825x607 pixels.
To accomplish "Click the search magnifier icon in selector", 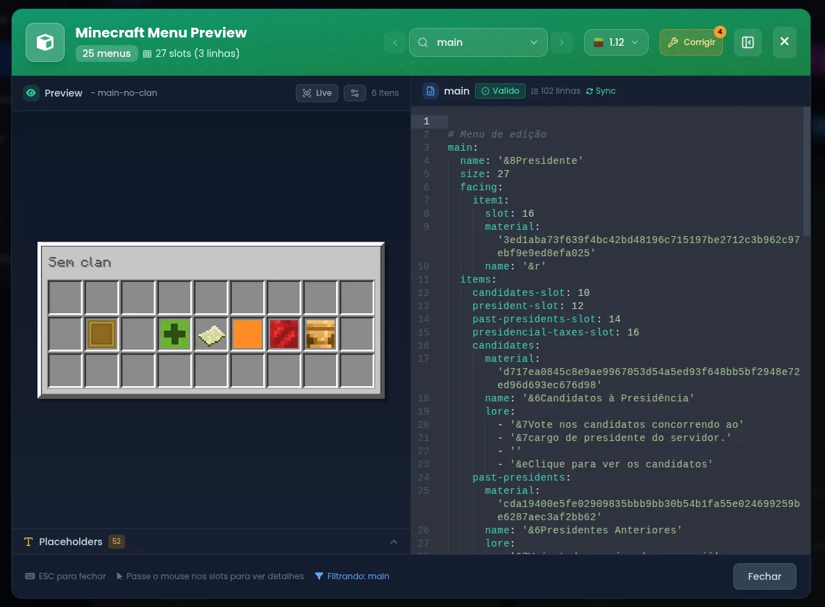I will coord(423,42).
